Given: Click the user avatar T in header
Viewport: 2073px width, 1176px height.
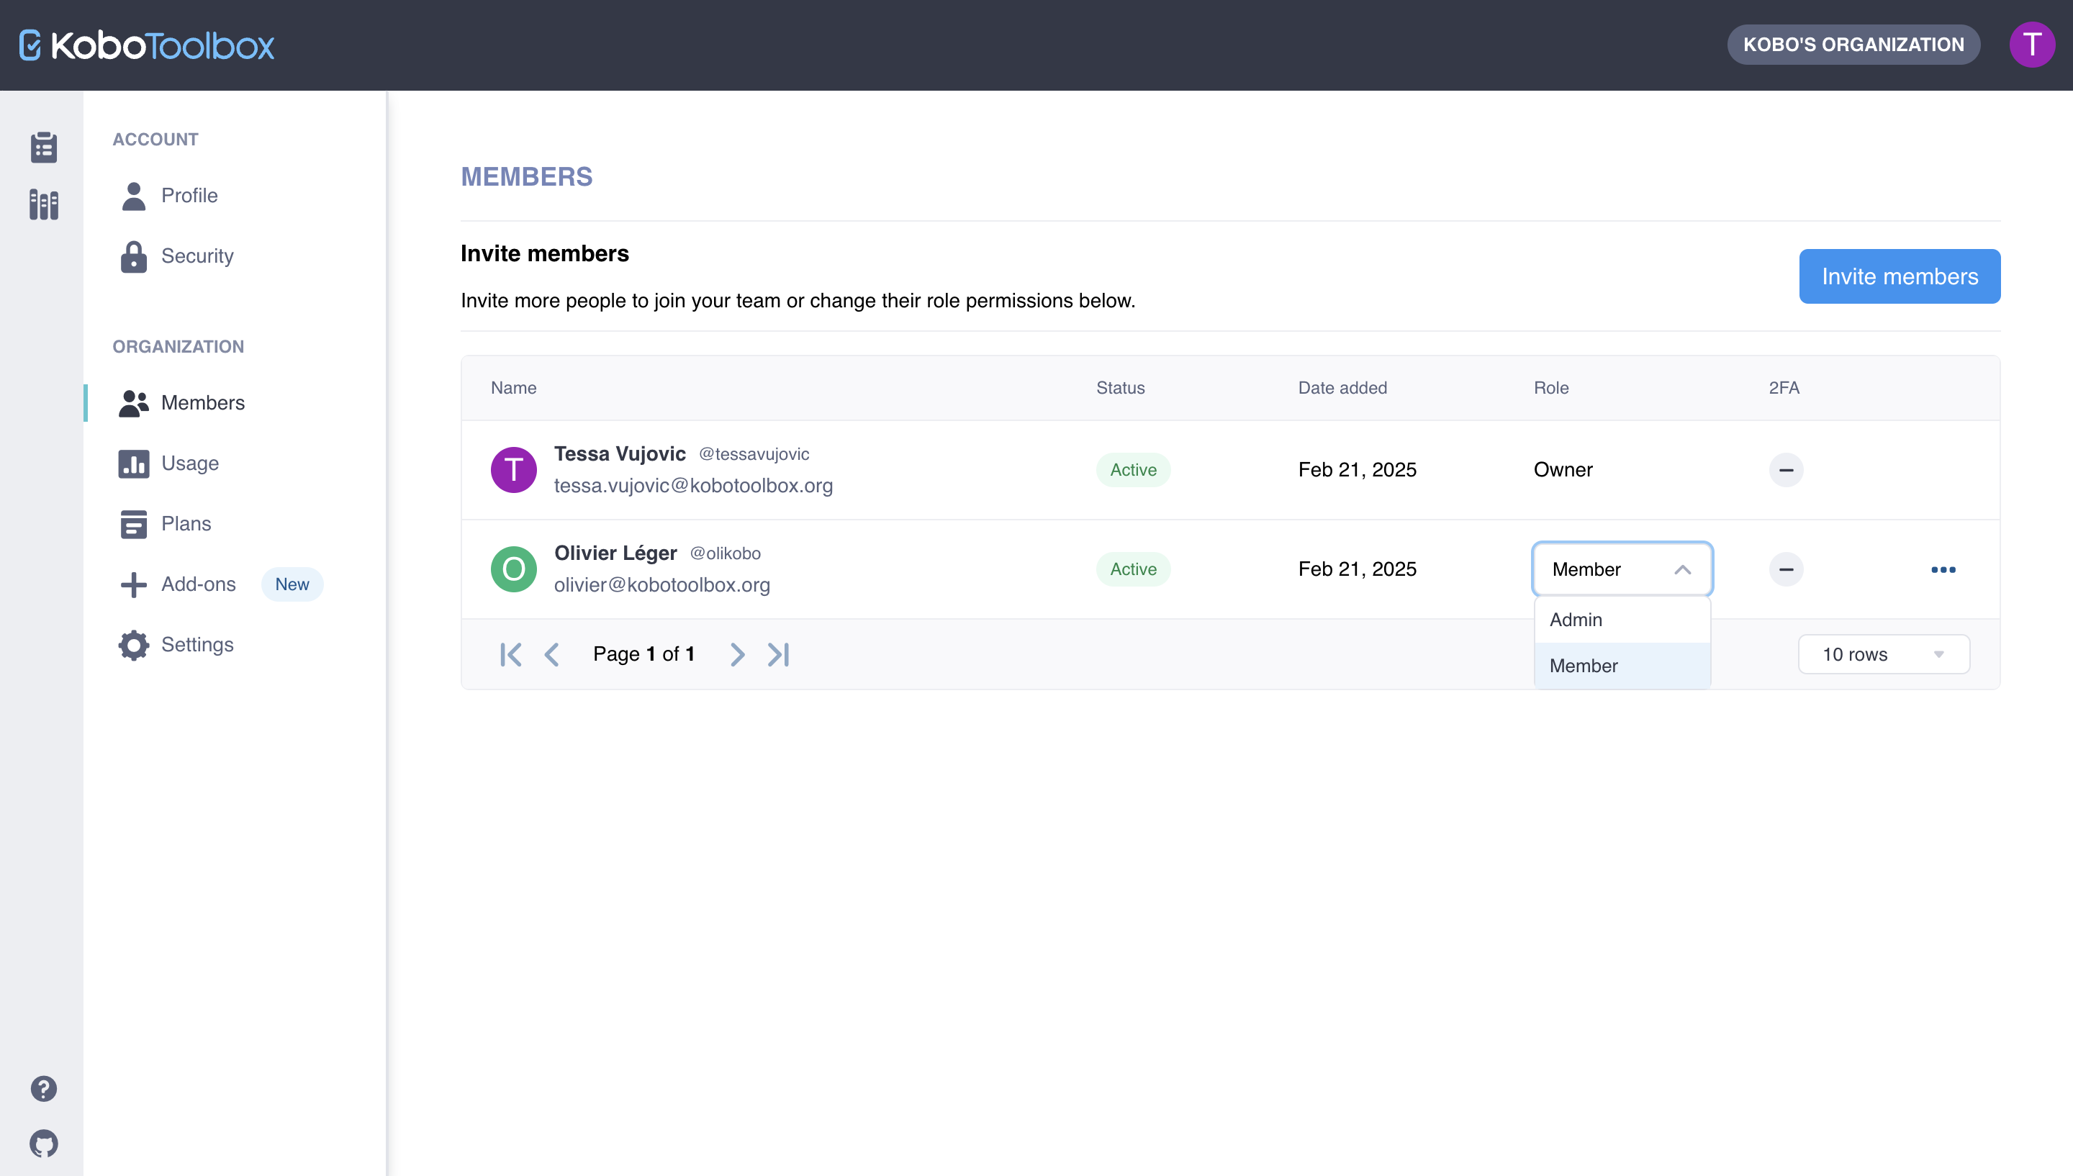Looking at the screenshot, I should tap(2032, 45).
